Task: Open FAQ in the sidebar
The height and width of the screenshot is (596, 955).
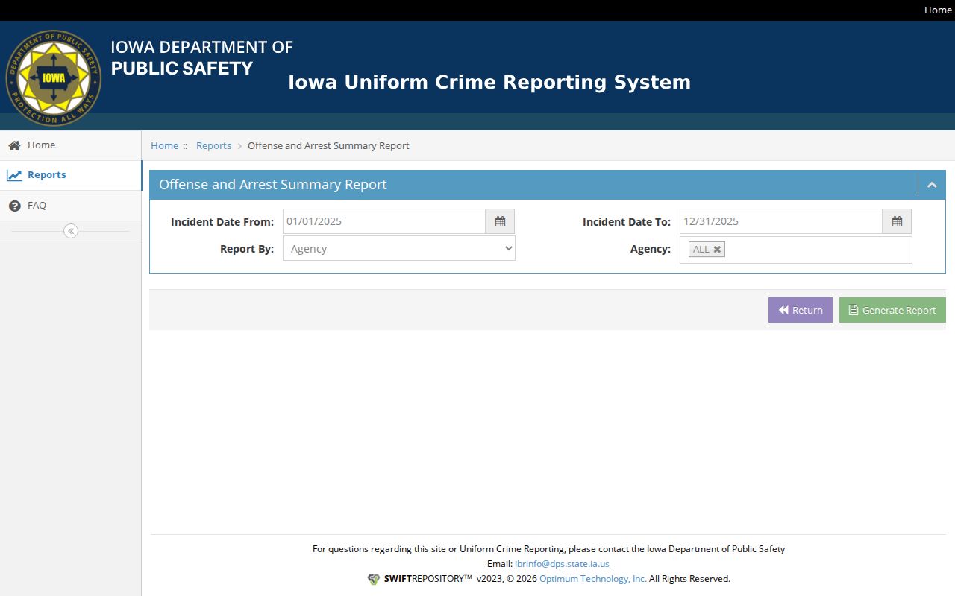Action: tap(71, 206)
